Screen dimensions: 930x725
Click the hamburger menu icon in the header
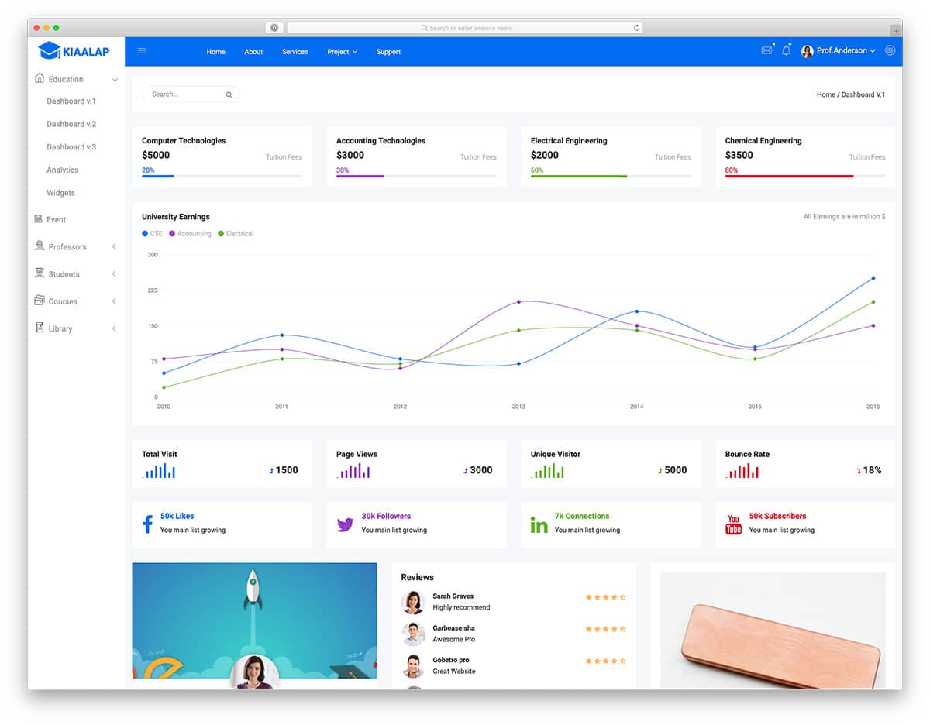[142, 50]
